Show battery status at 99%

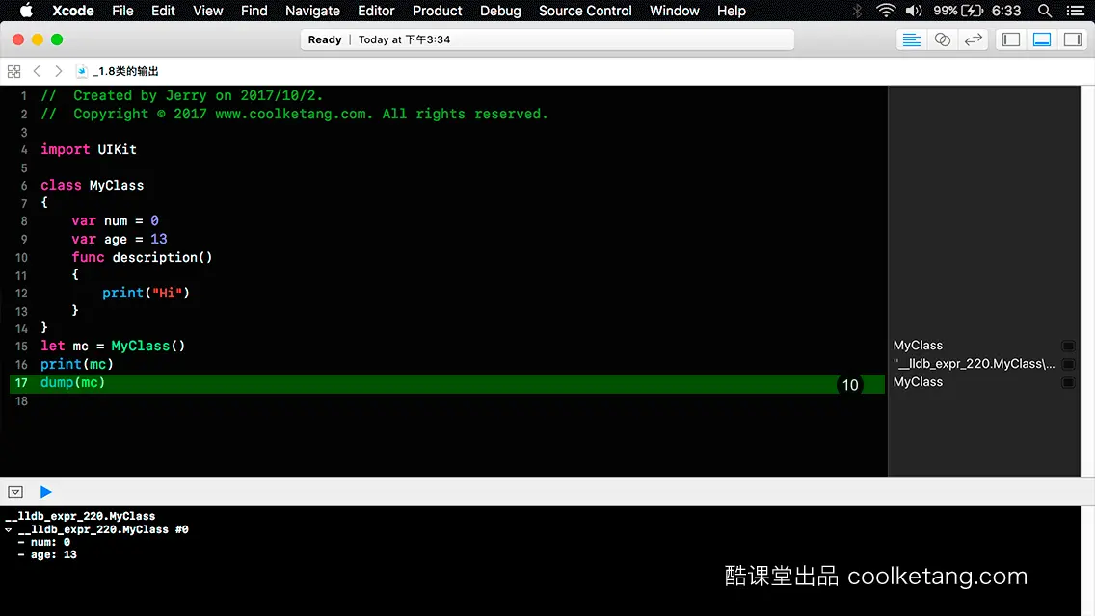coord(958,11)
